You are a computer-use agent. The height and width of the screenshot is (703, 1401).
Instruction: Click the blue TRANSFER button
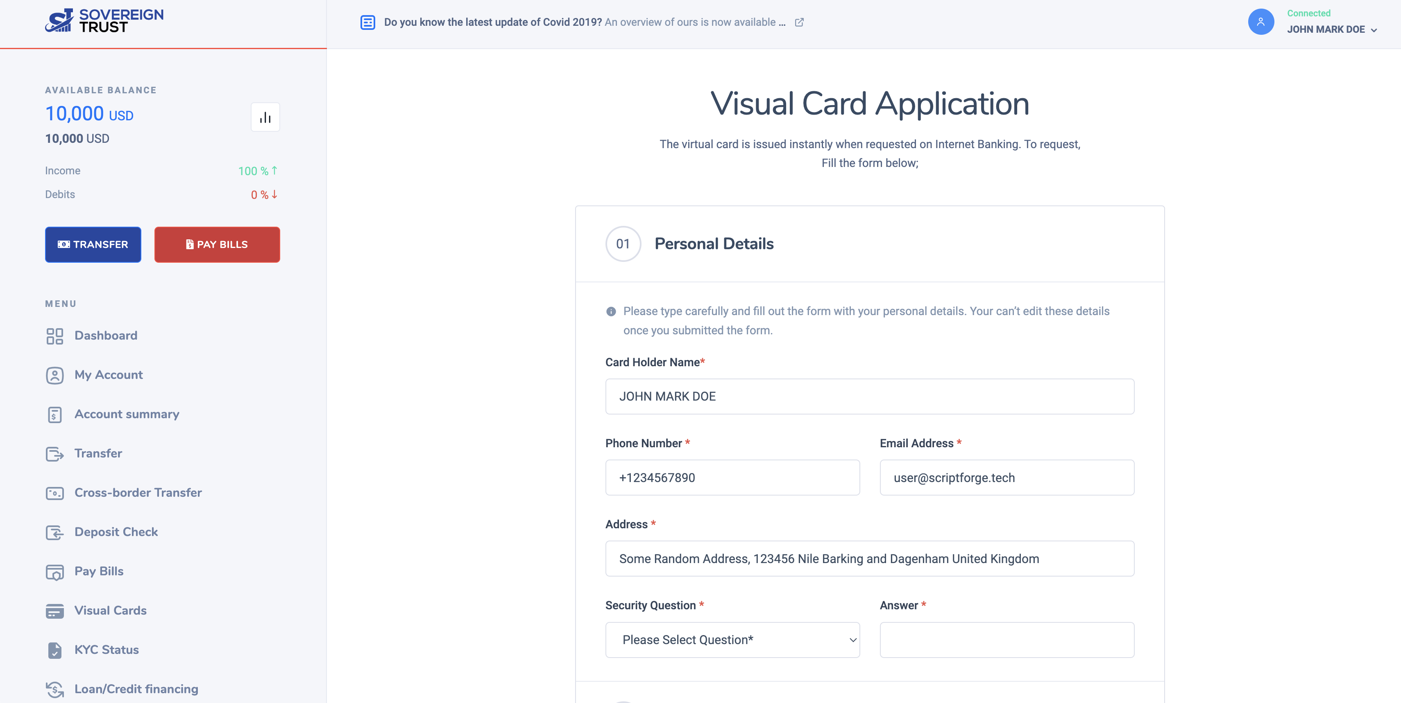[x=93, y=244]
